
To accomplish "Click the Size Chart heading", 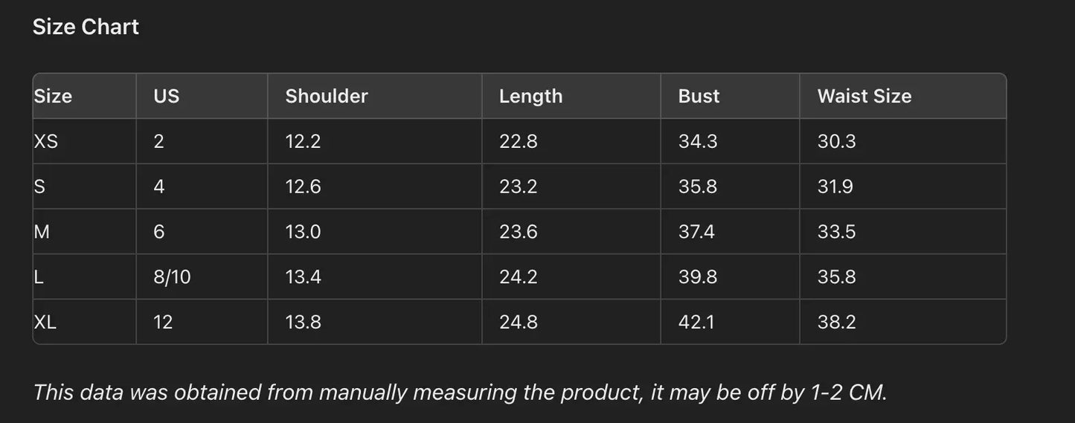I will [x=86, y=28].
